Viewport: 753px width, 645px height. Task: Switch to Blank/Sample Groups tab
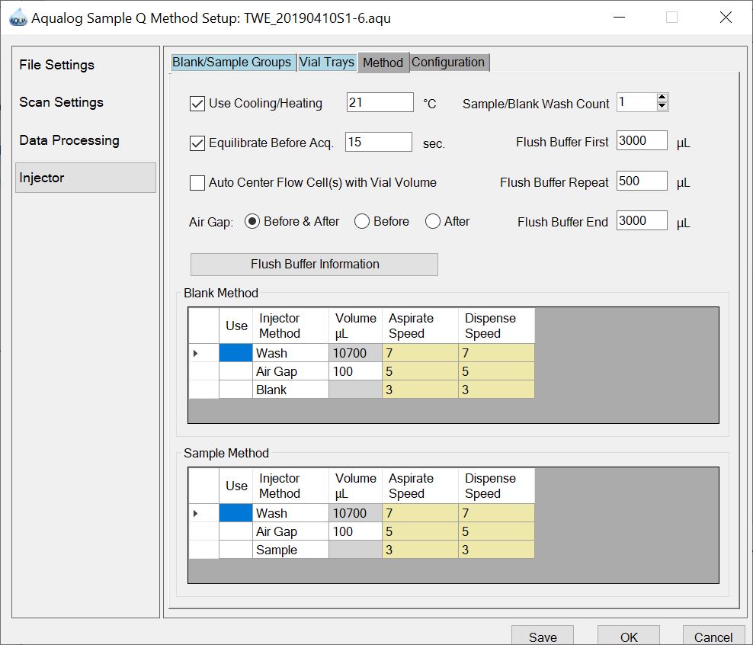(x=233, y=63)
